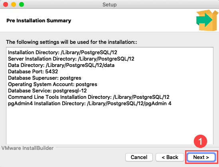The height and width of the screenshot is (167, 219).
Task: Click the Next > button
Action: (x=201, y=157)
